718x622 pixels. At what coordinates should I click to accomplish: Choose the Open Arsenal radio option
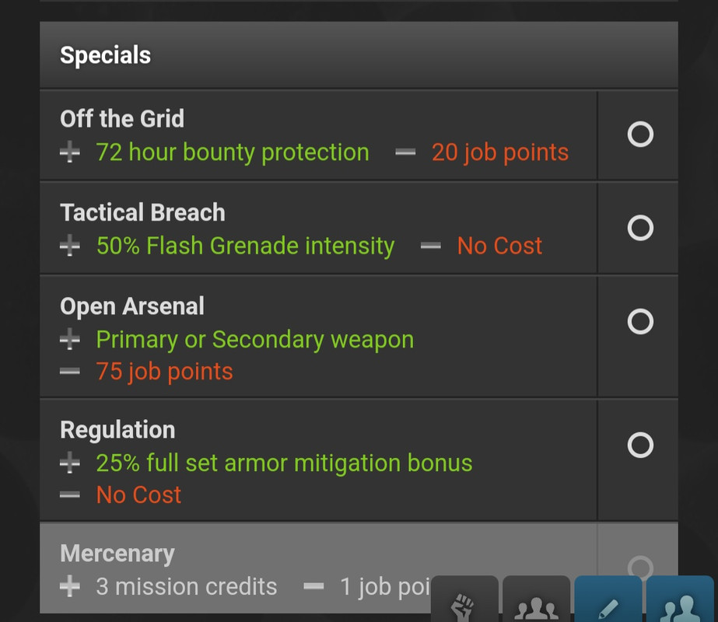coord(640,321)
